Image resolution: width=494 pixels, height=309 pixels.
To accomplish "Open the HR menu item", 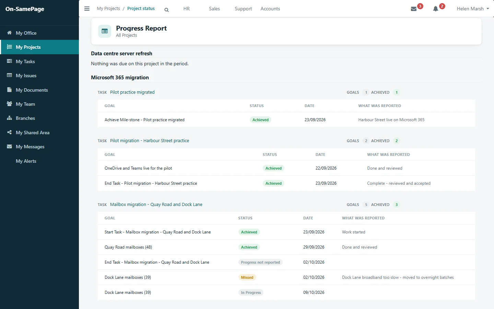I will coord(187,9).
